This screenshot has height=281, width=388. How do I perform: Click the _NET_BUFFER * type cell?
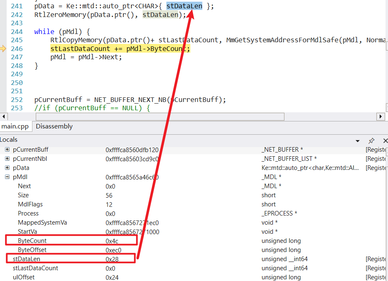(x=282, y=150)
